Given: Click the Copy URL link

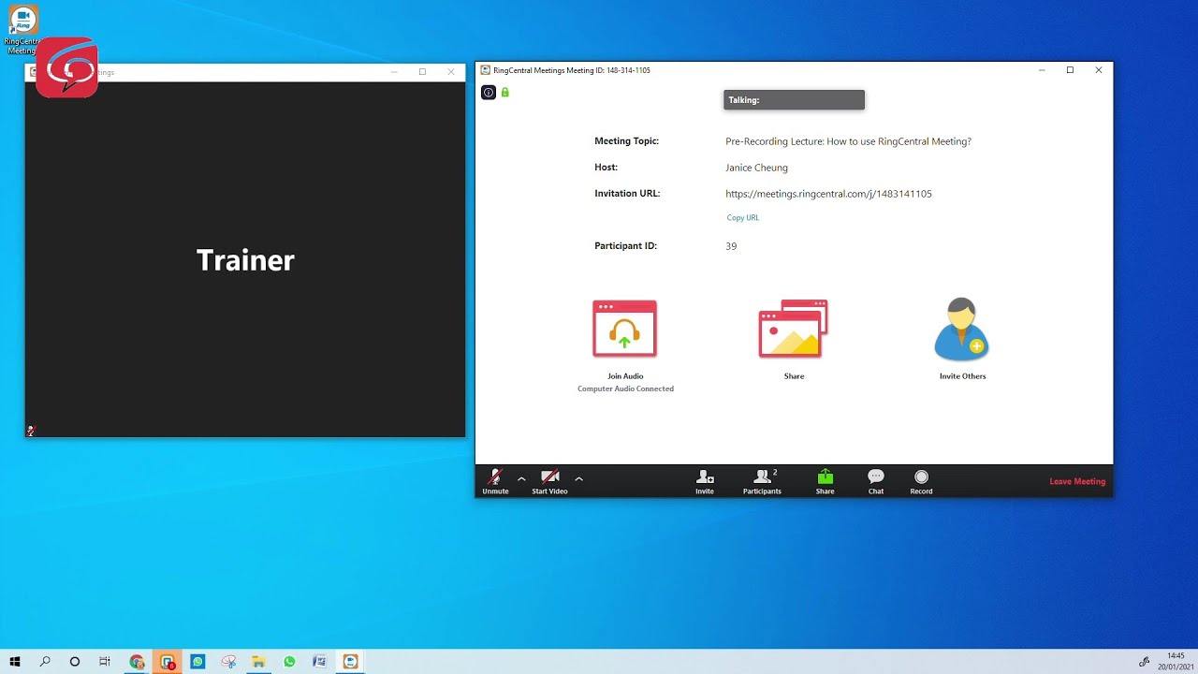Looking at the screenshot, I should click(743, 217).
